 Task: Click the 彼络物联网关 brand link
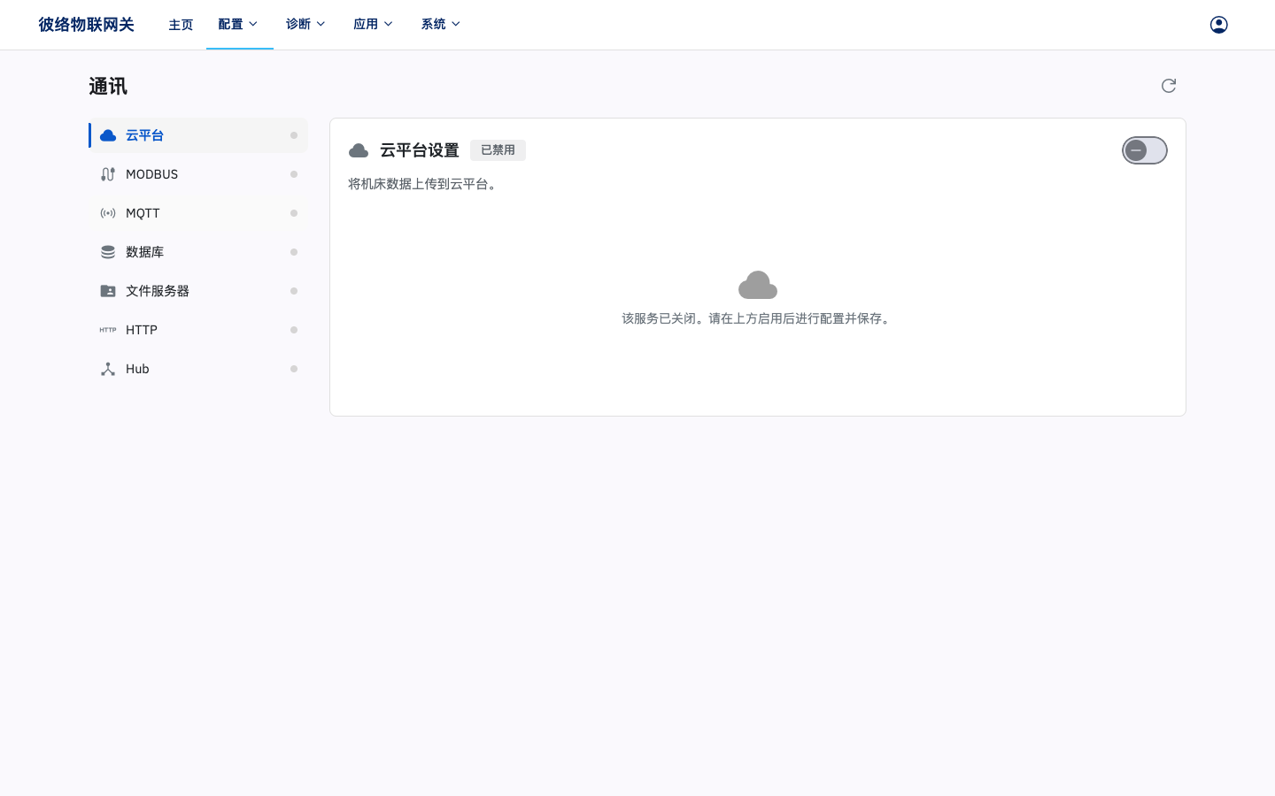pos(86,25)
